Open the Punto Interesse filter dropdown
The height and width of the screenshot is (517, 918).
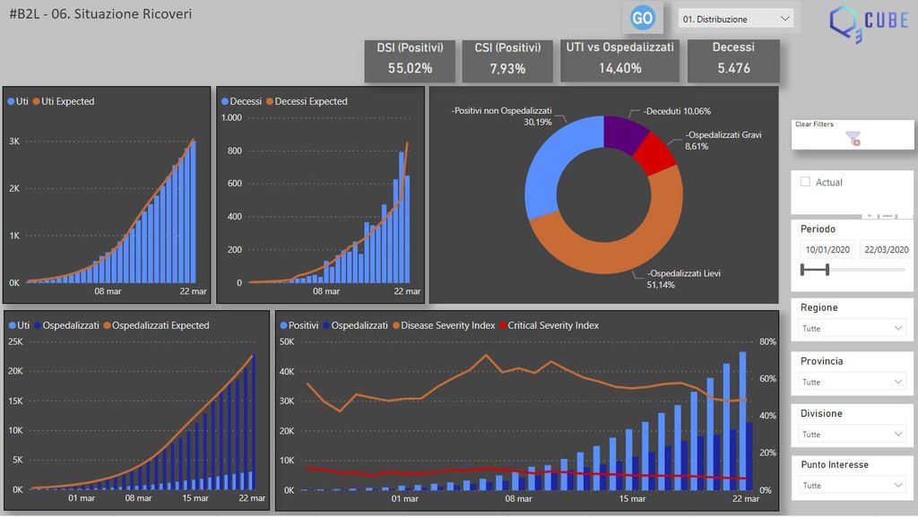[x=851, y=486]
